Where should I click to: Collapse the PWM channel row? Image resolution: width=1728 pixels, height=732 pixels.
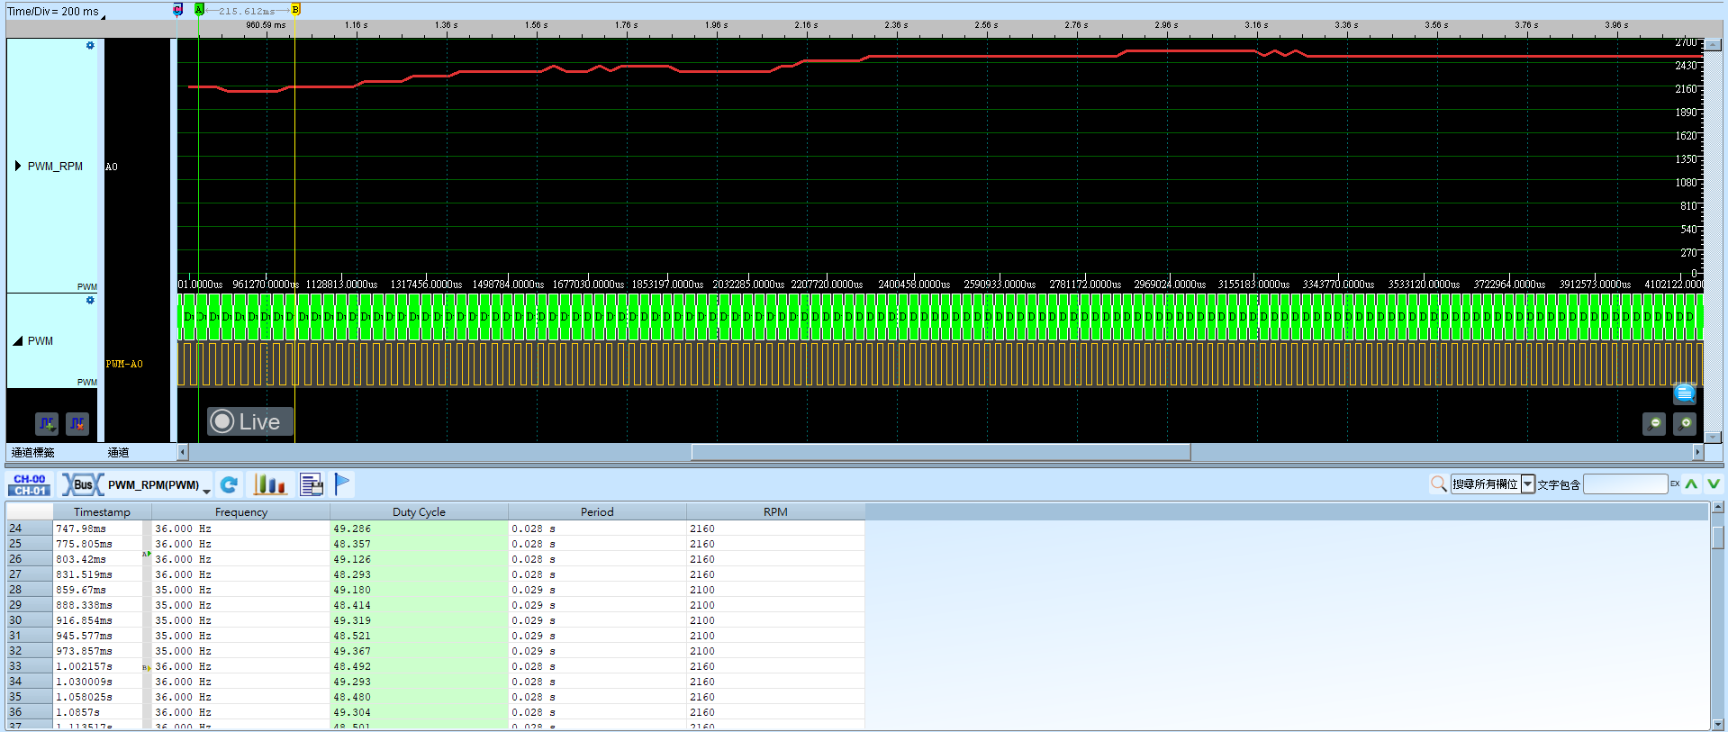pyautogui.click(x=18, y=340)
